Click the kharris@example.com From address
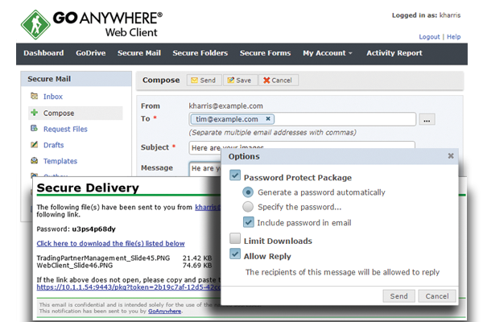The height and width of the screenshot is (322, 483). [x=225, y=106]
